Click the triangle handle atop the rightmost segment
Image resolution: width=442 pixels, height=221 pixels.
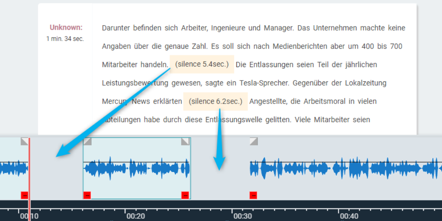coord(254,141)
